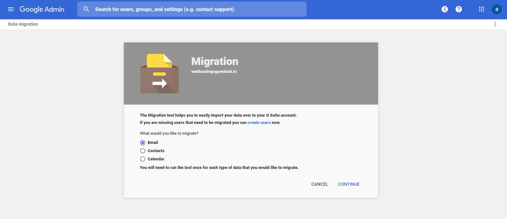Open the Data migration more options menu
The image size is (507, 219).
pos(495,24)
